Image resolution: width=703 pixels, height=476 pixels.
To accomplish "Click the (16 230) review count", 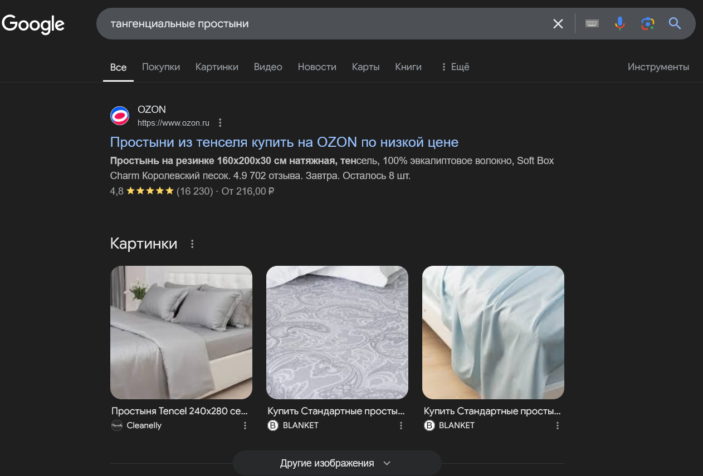I will [194, 191].
